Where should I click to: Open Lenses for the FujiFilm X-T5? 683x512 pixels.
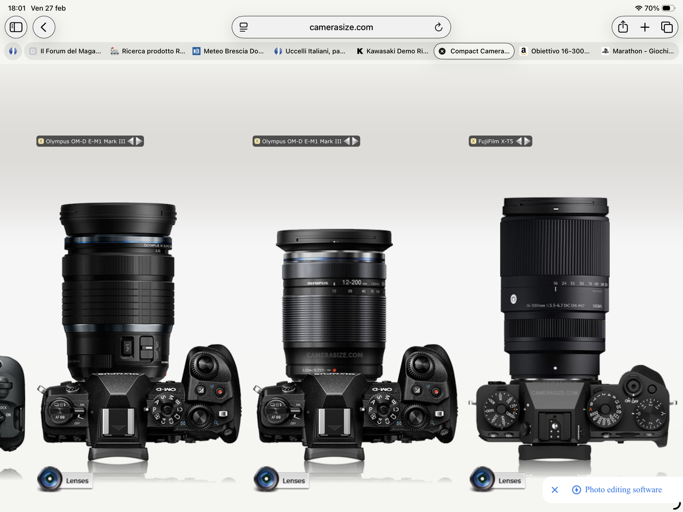497,479
